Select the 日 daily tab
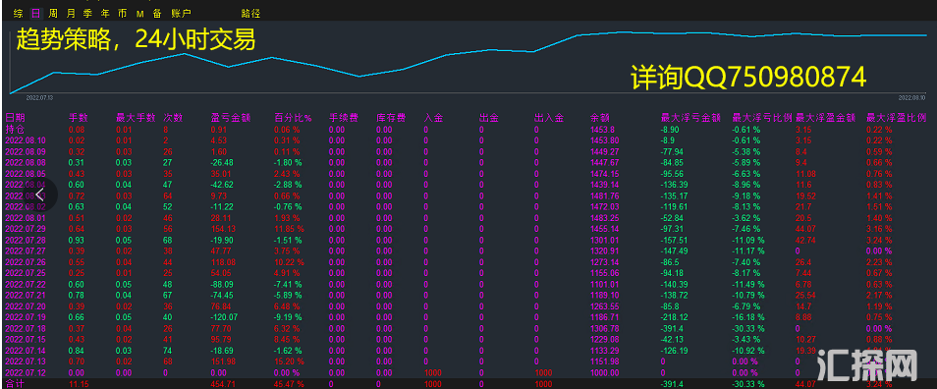The image size is (937, 389). tap(36, 13)
